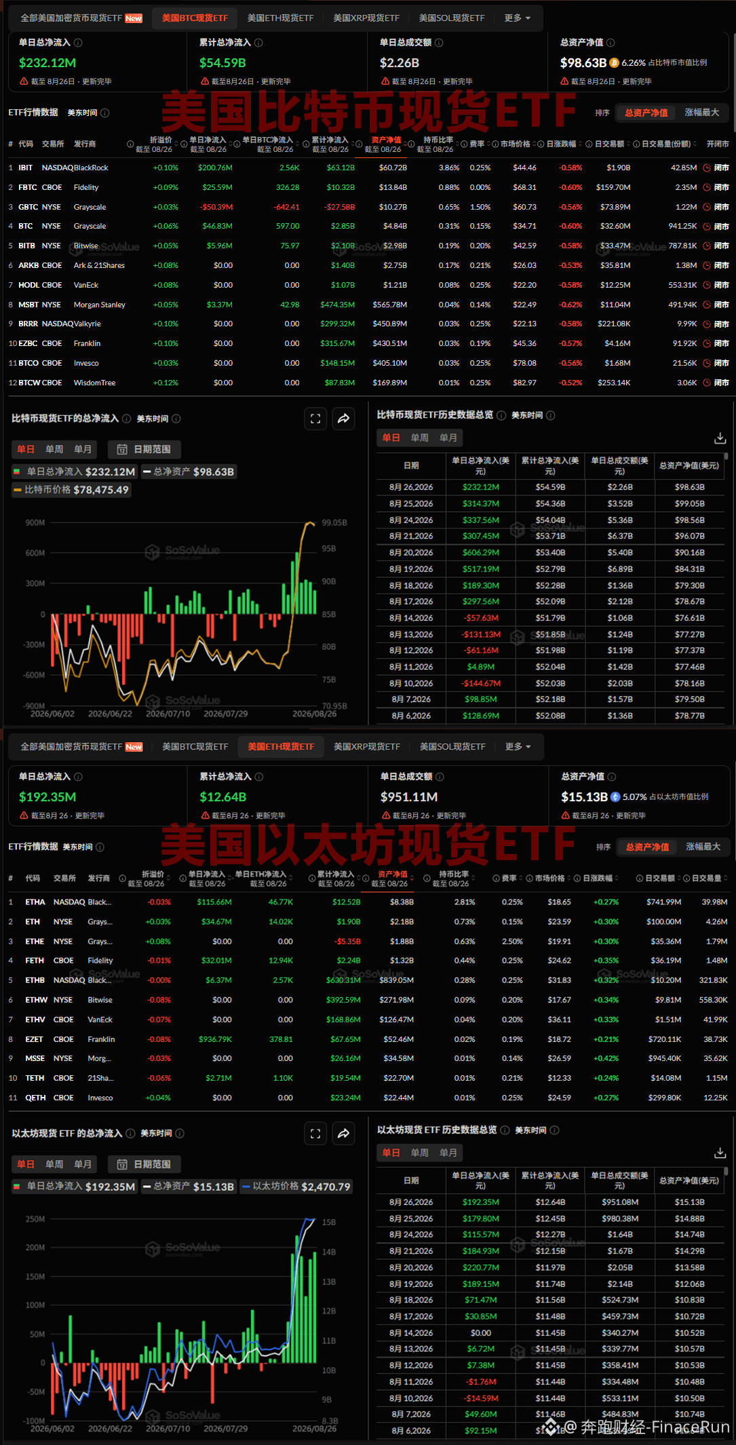The width and height of the screenshot is (736, 1445).
Task: Click the Ethereum coin icon beside 5.07%
Action: click(615, 796)
